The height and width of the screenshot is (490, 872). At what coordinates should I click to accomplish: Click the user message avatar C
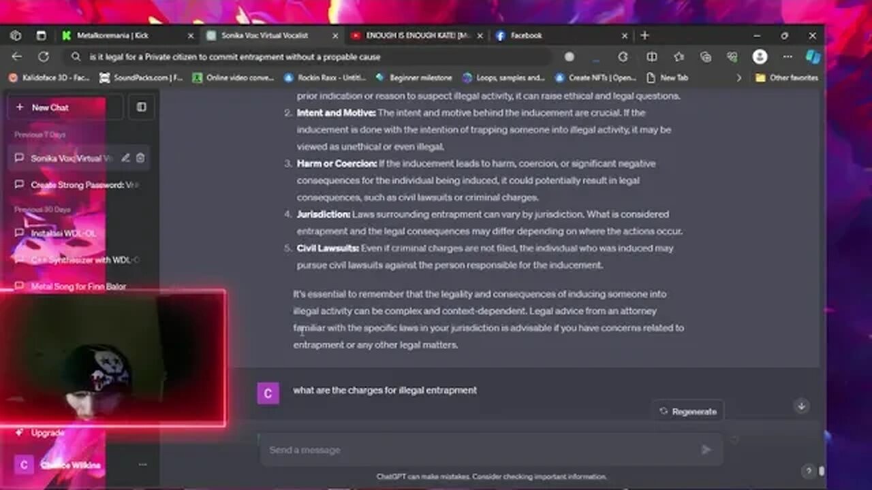(x=268, y=393)
